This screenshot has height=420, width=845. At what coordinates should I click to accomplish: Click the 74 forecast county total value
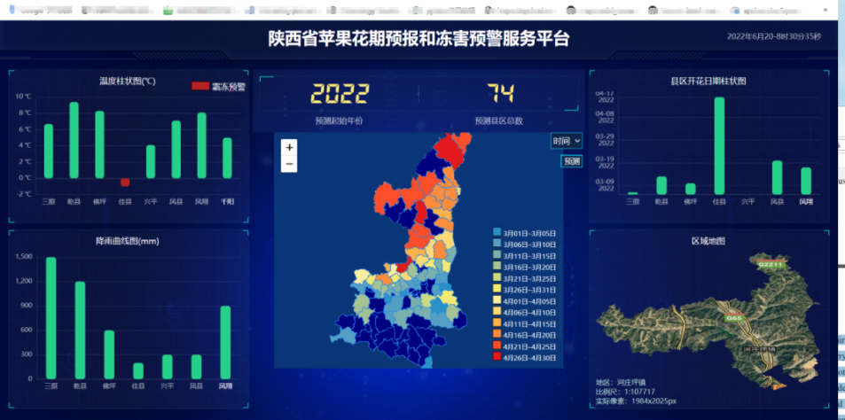pyautogui.click(x=499, y=94)
